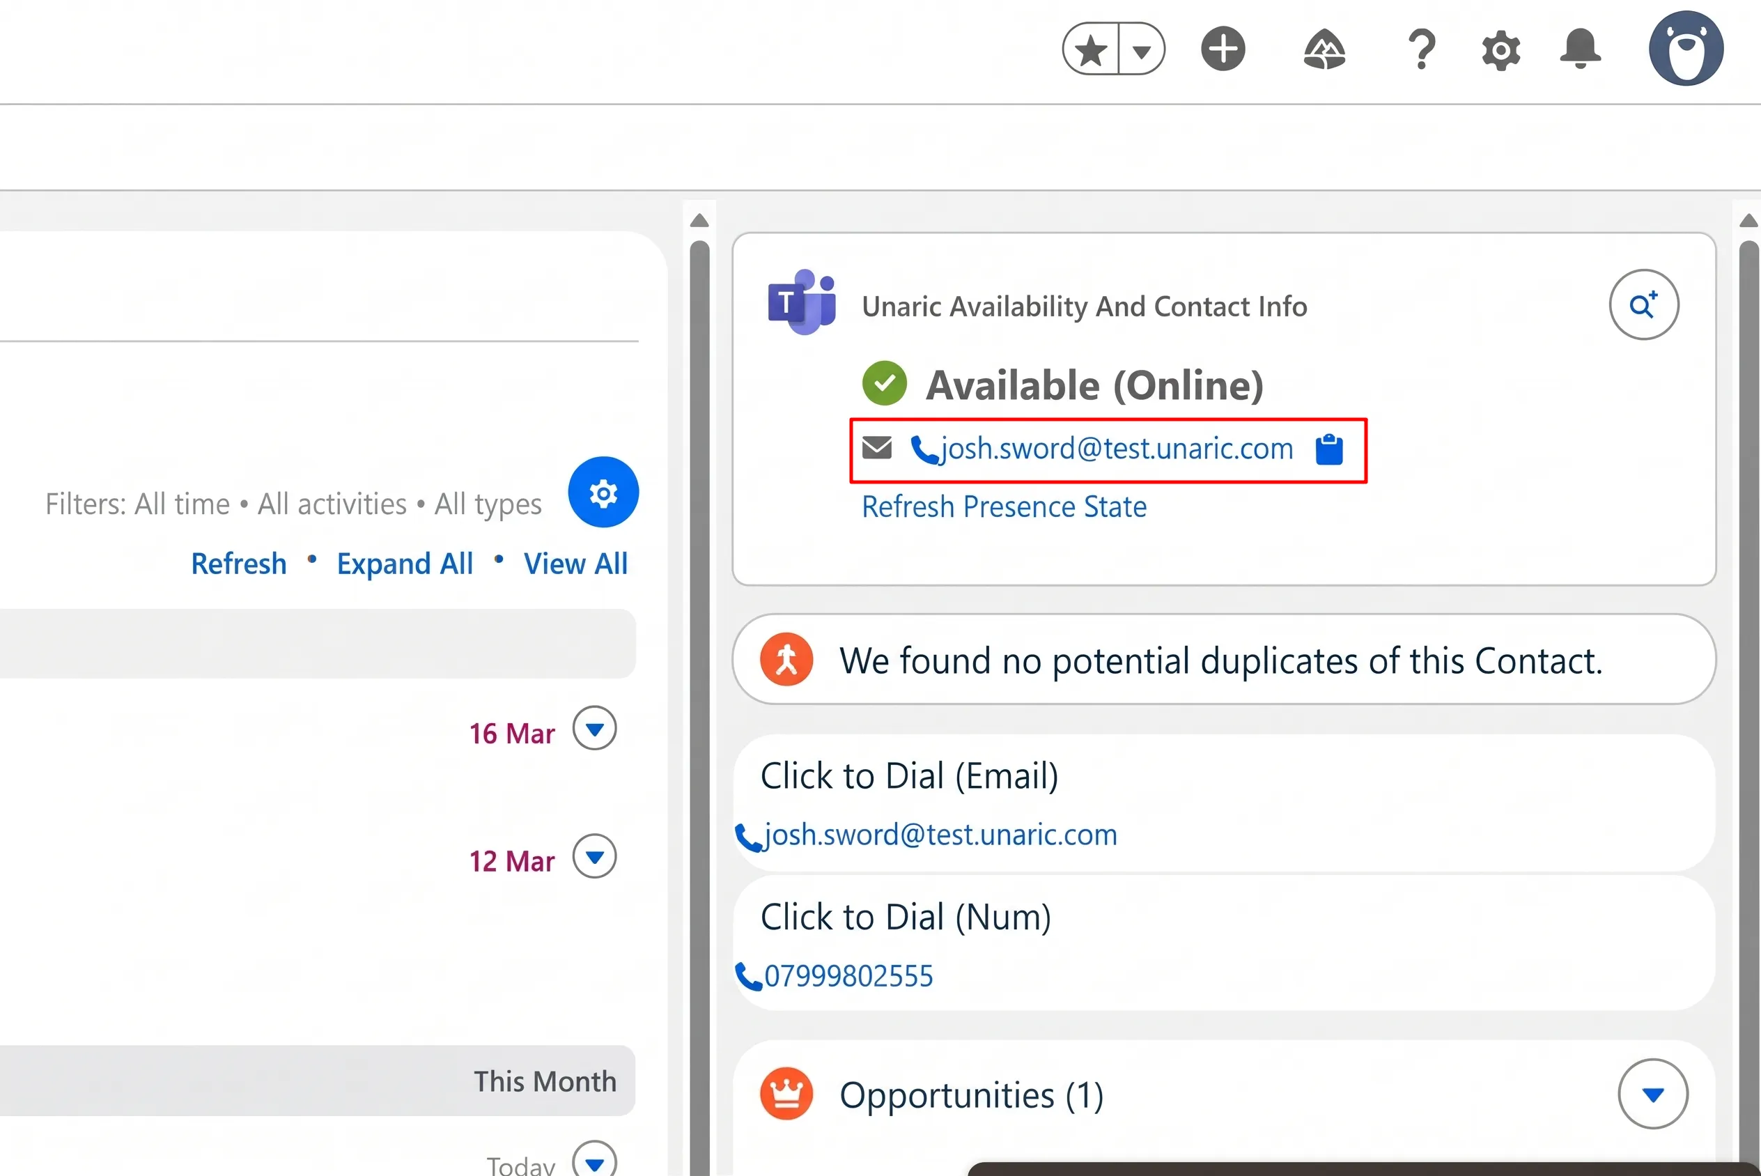Click the phone icon next to josh.sword in the Unaric card
Image resolution: width=1761 pixels, height=1176 pixels.
(x=924, y=450)
